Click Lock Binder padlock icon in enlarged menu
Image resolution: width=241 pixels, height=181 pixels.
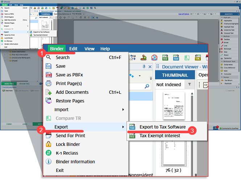(x=49, y=144)
